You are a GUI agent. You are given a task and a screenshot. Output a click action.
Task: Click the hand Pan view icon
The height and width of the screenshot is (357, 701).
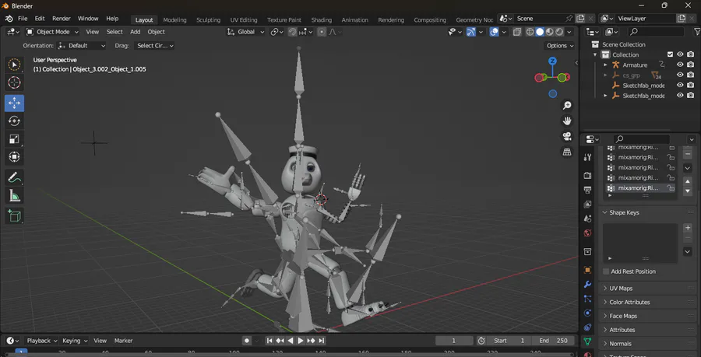[567, 121]
